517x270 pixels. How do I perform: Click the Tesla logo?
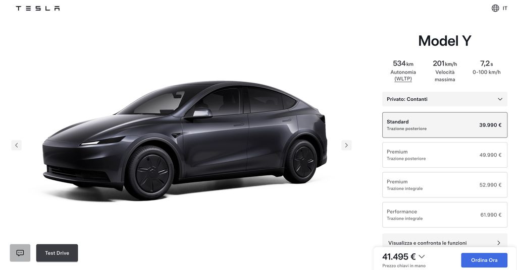pyautogui.click(x=37, y=8)
